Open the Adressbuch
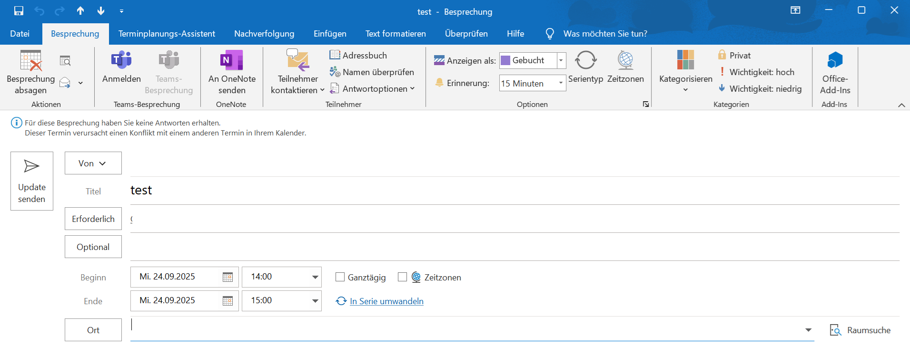Viewport: 910px width, 346px height. (x=358, y=55)
